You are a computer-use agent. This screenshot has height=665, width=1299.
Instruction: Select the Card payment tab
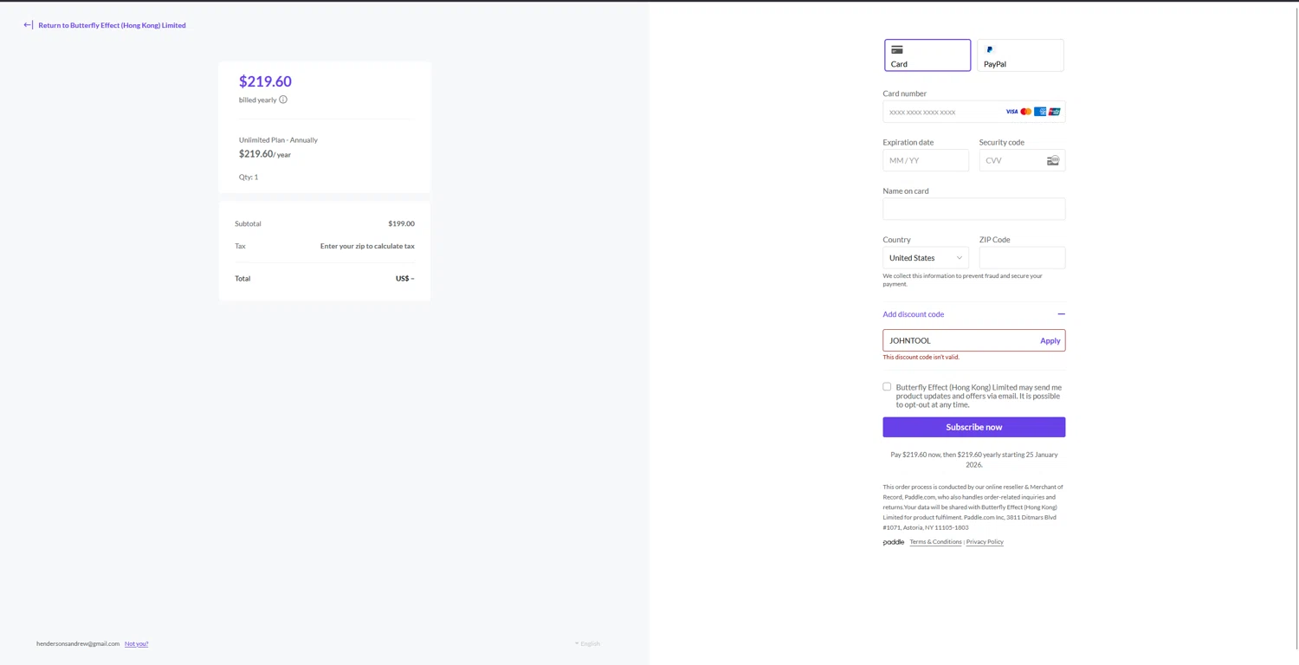pos(927,55)
